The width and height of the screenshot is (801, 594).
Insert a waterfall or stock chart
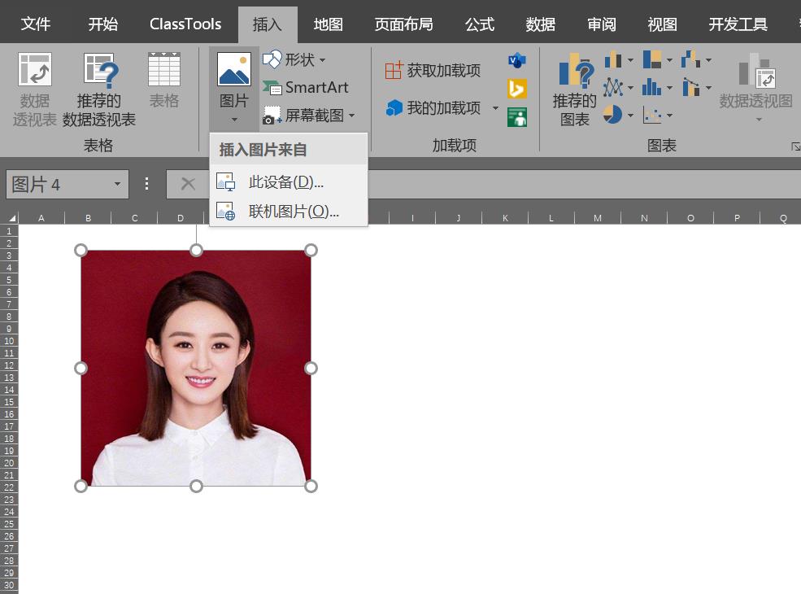(x=690, y=60)
